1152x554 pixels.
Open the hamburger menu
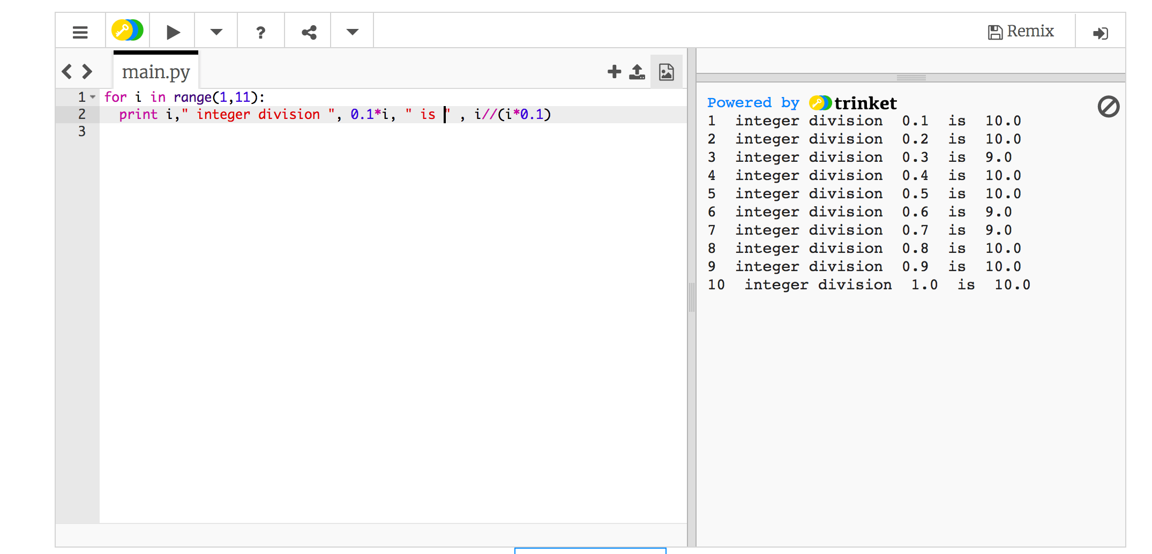[x=80, y=31]
